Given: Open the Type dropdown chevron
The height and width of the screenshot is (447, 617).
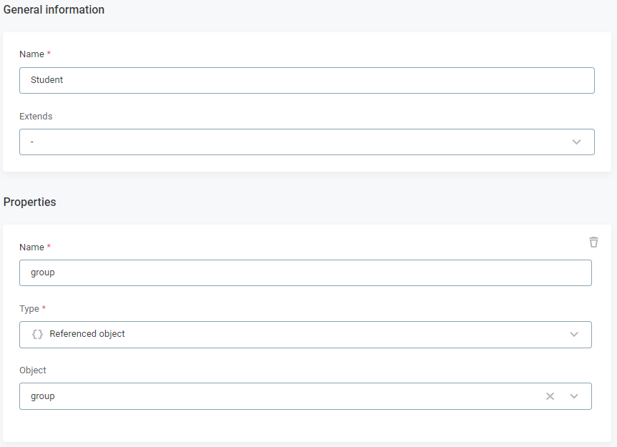Looking at the screenshot, I should 574,334.
